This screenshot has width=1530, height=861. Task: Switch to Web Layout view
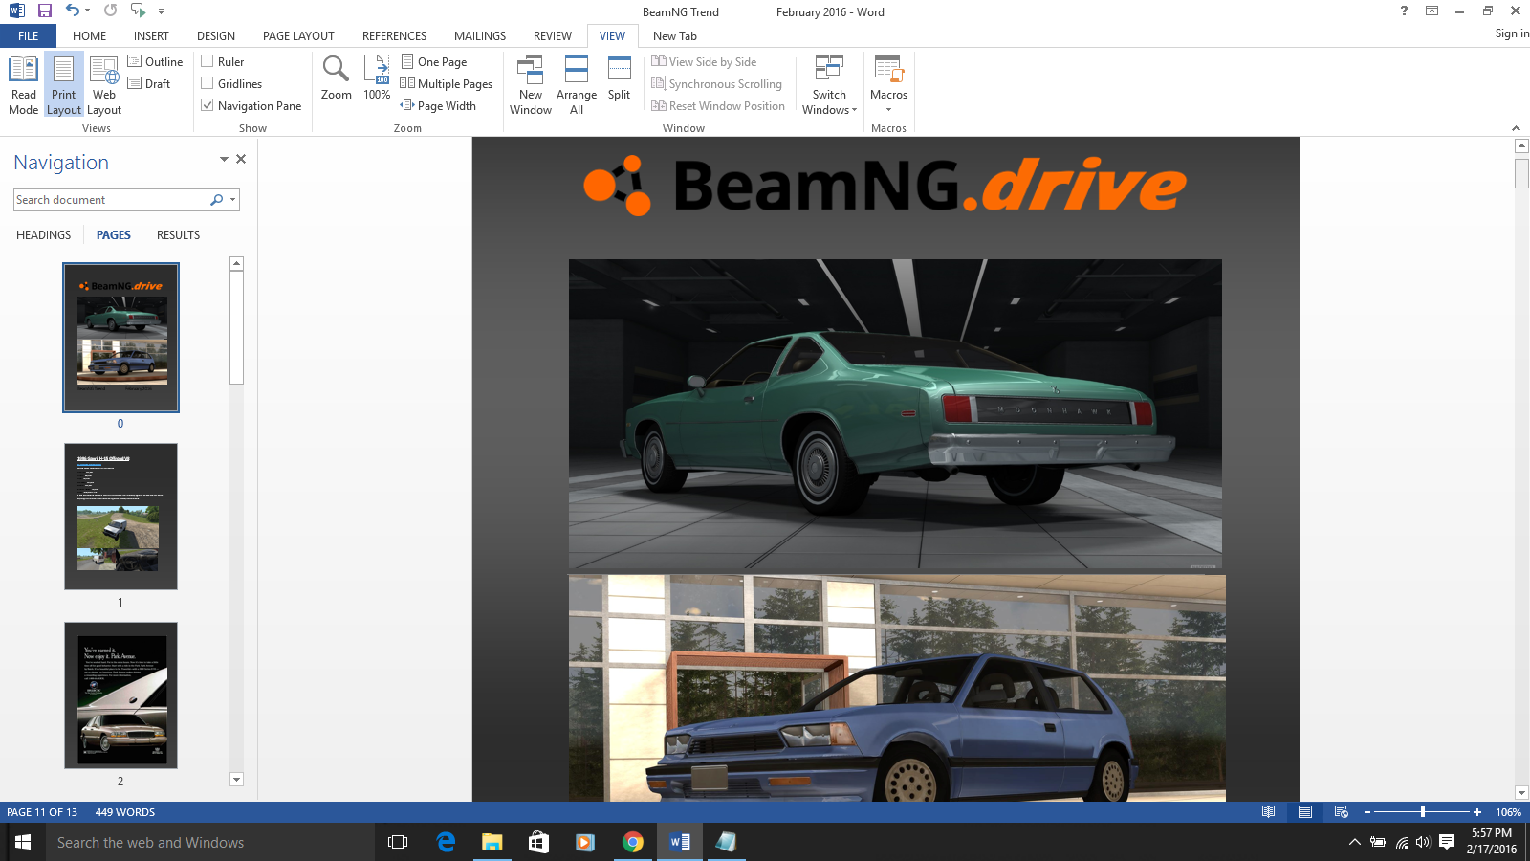104,85
